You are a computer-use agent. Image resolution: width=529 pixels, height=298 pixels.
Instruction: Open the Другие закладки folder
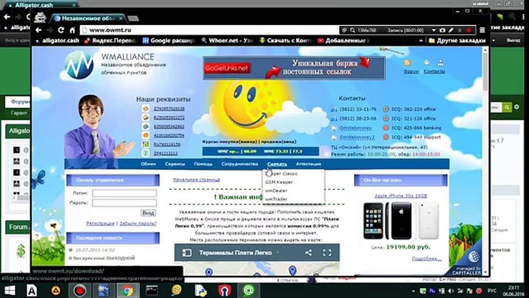(x=457, y=41)
